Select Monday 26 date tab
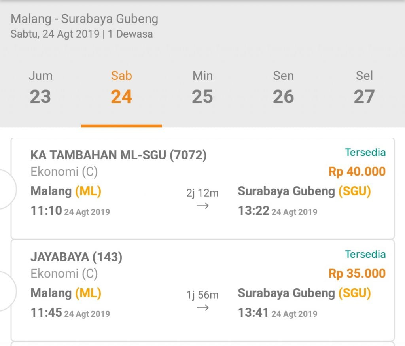 pyautogui.click(x=283, y=88)
